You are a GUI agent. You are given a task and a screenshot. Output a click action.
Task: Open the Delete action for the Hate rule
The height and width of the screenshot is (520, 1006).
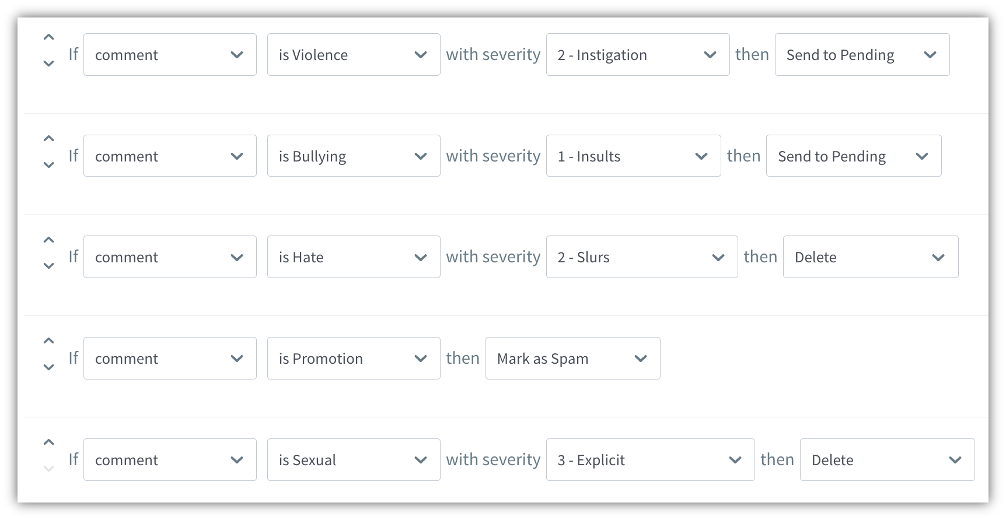tap(871, 257)
